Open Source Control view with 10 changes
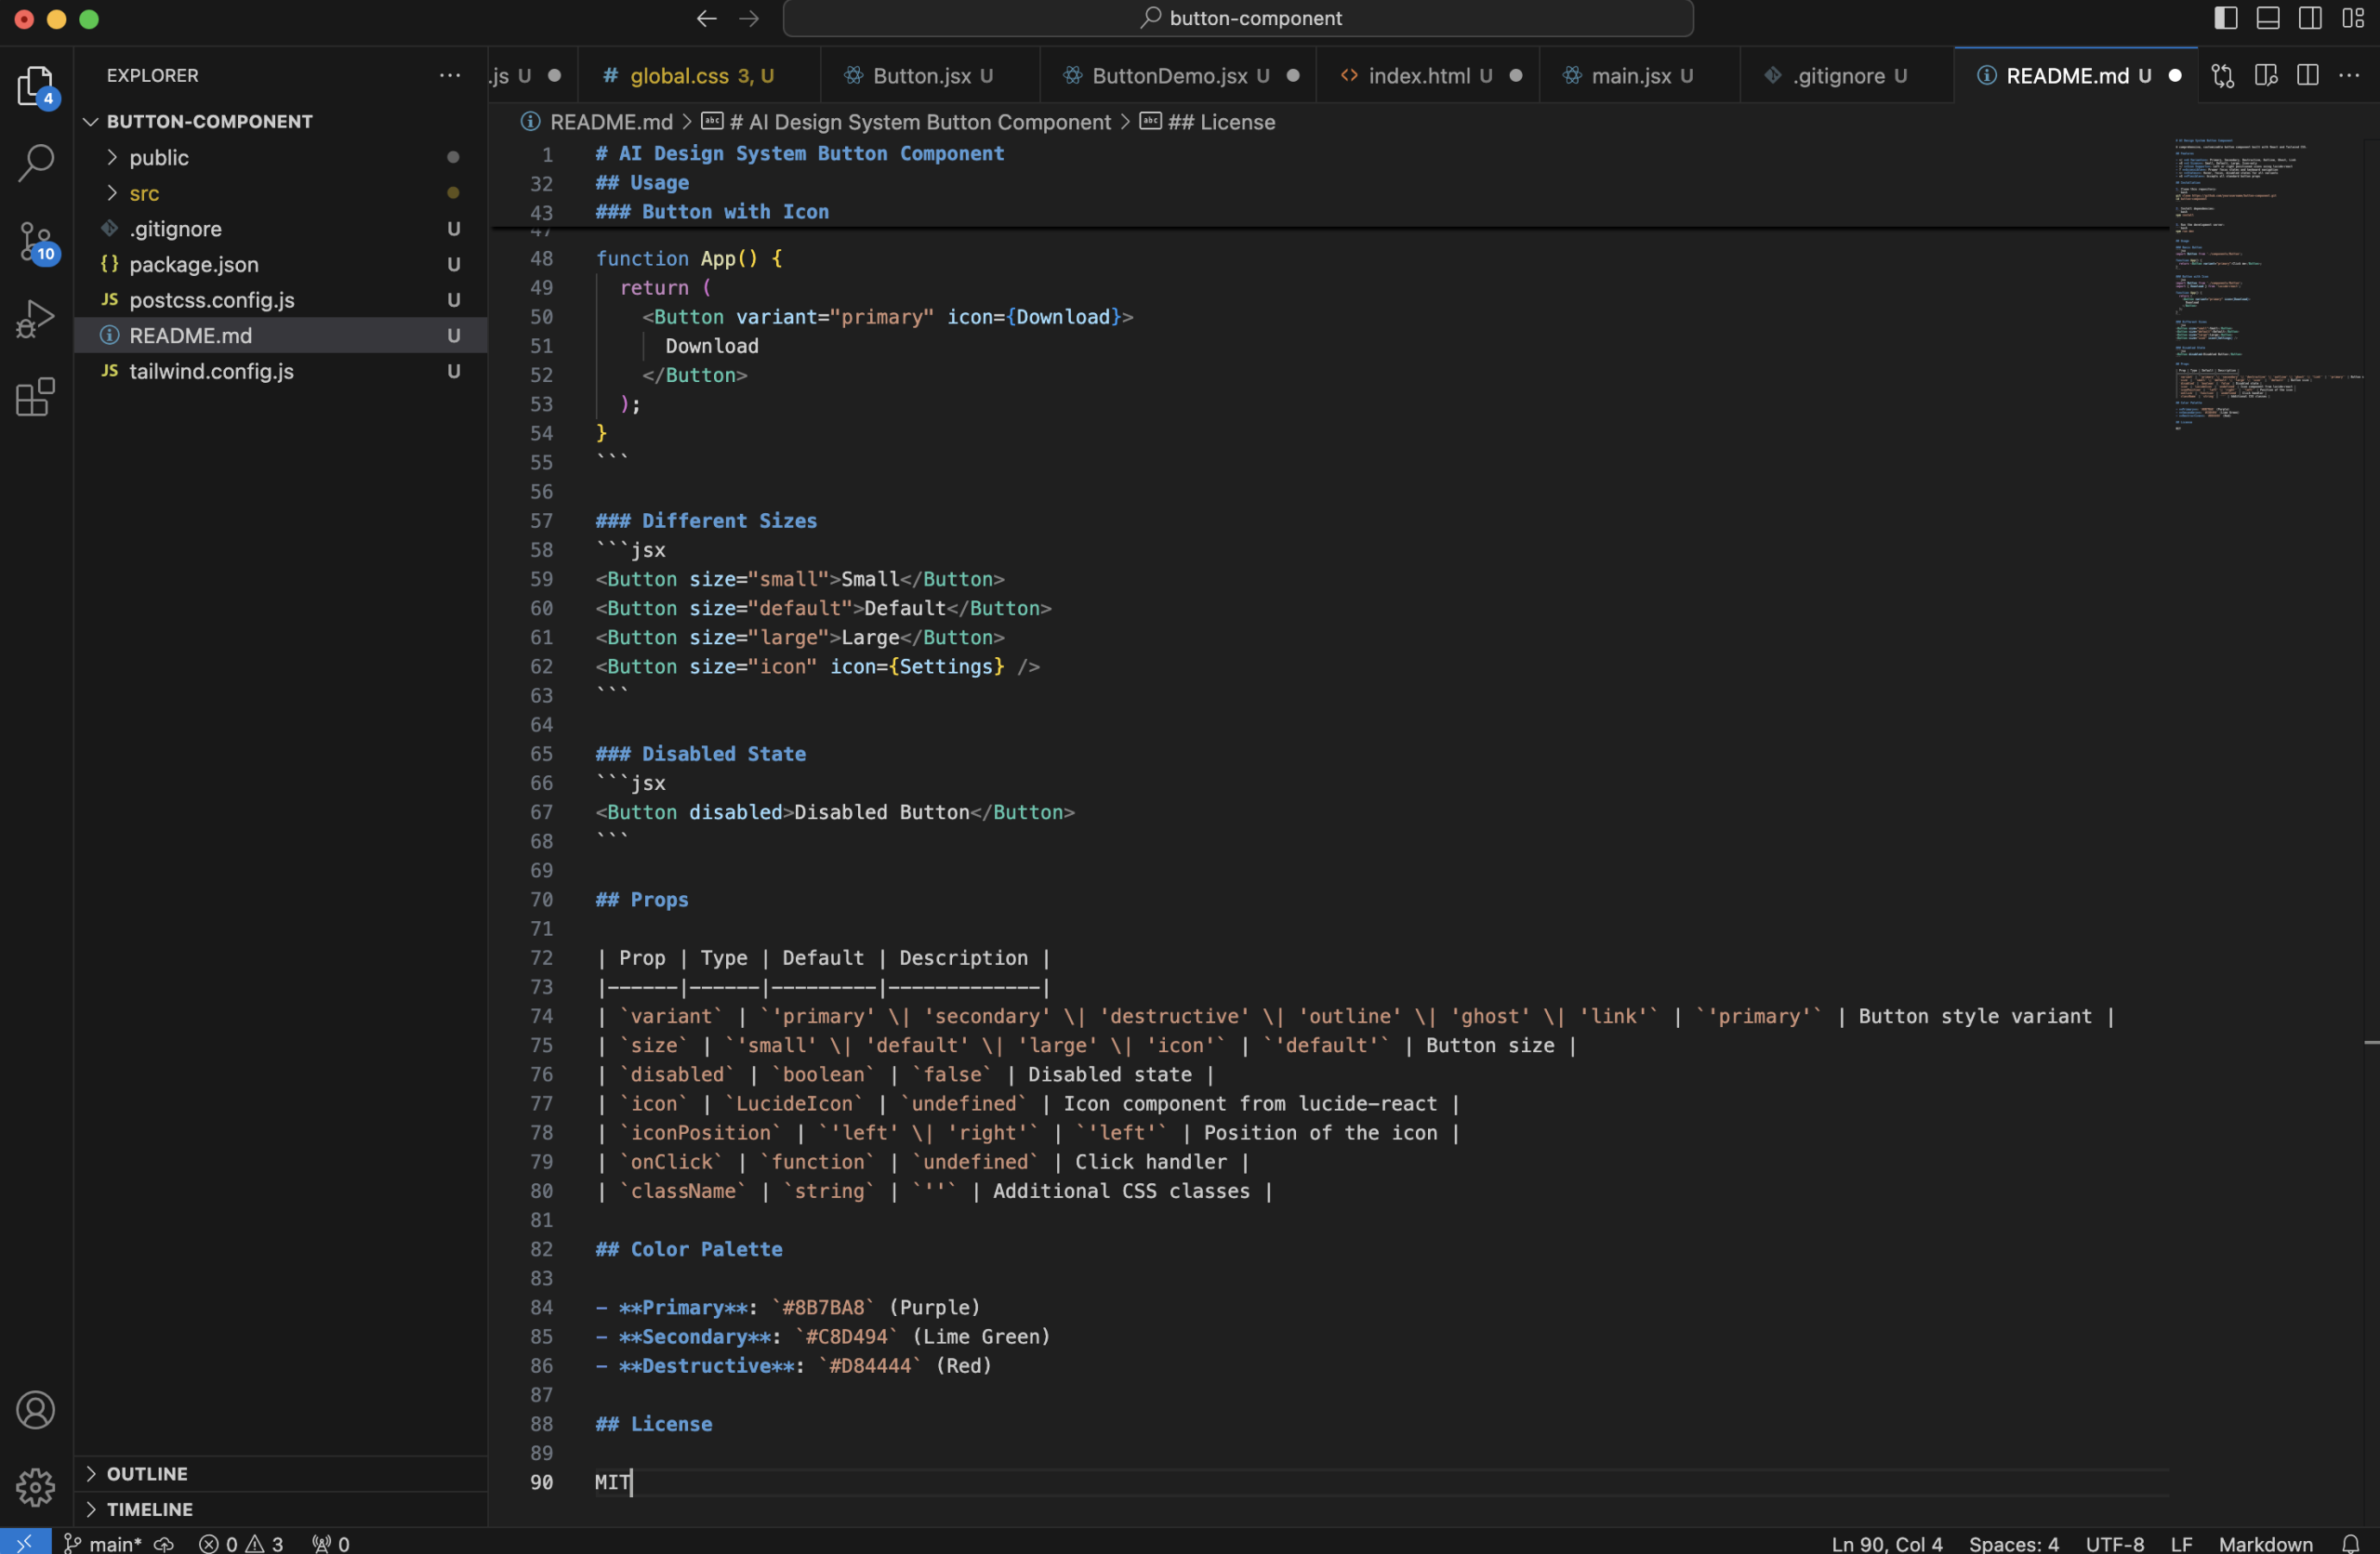Image resolution: width=2380 pixels, height=1554 pixels. (x=36, y=242)
